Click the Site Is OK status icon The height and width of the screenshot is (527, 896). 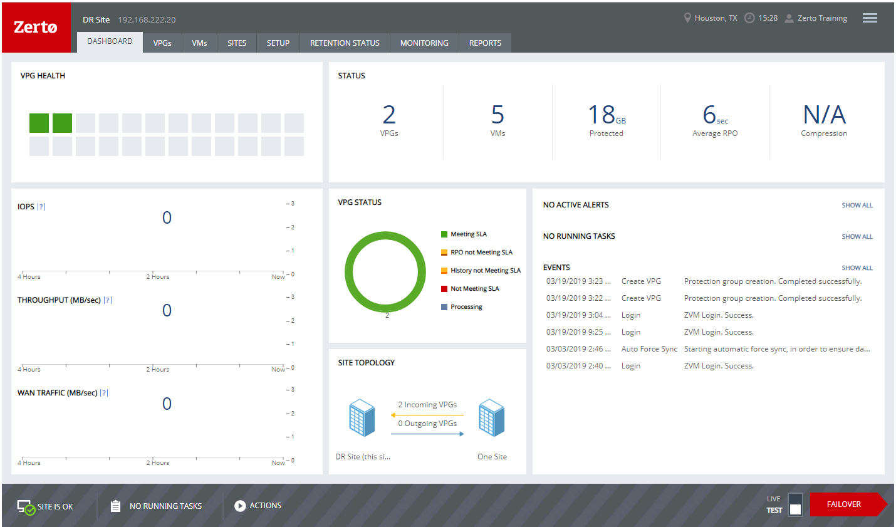tap(26, 506)
